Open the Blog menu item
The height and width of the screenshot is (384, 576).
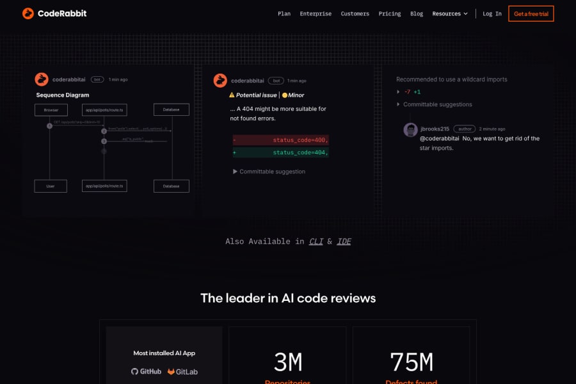(x=417, y=13)
